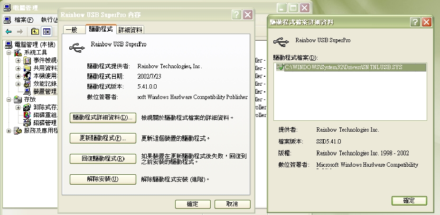Click the Windows Hardware Compatibility Publisher signer text
Screen dimensions: 440x215
(193, 97)
